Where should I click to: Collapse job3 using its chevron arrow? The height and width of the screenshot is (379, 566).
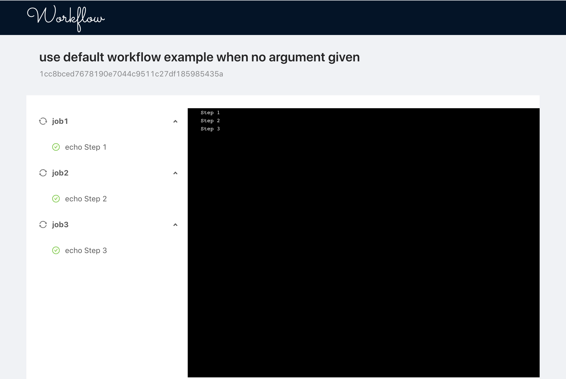175,225
